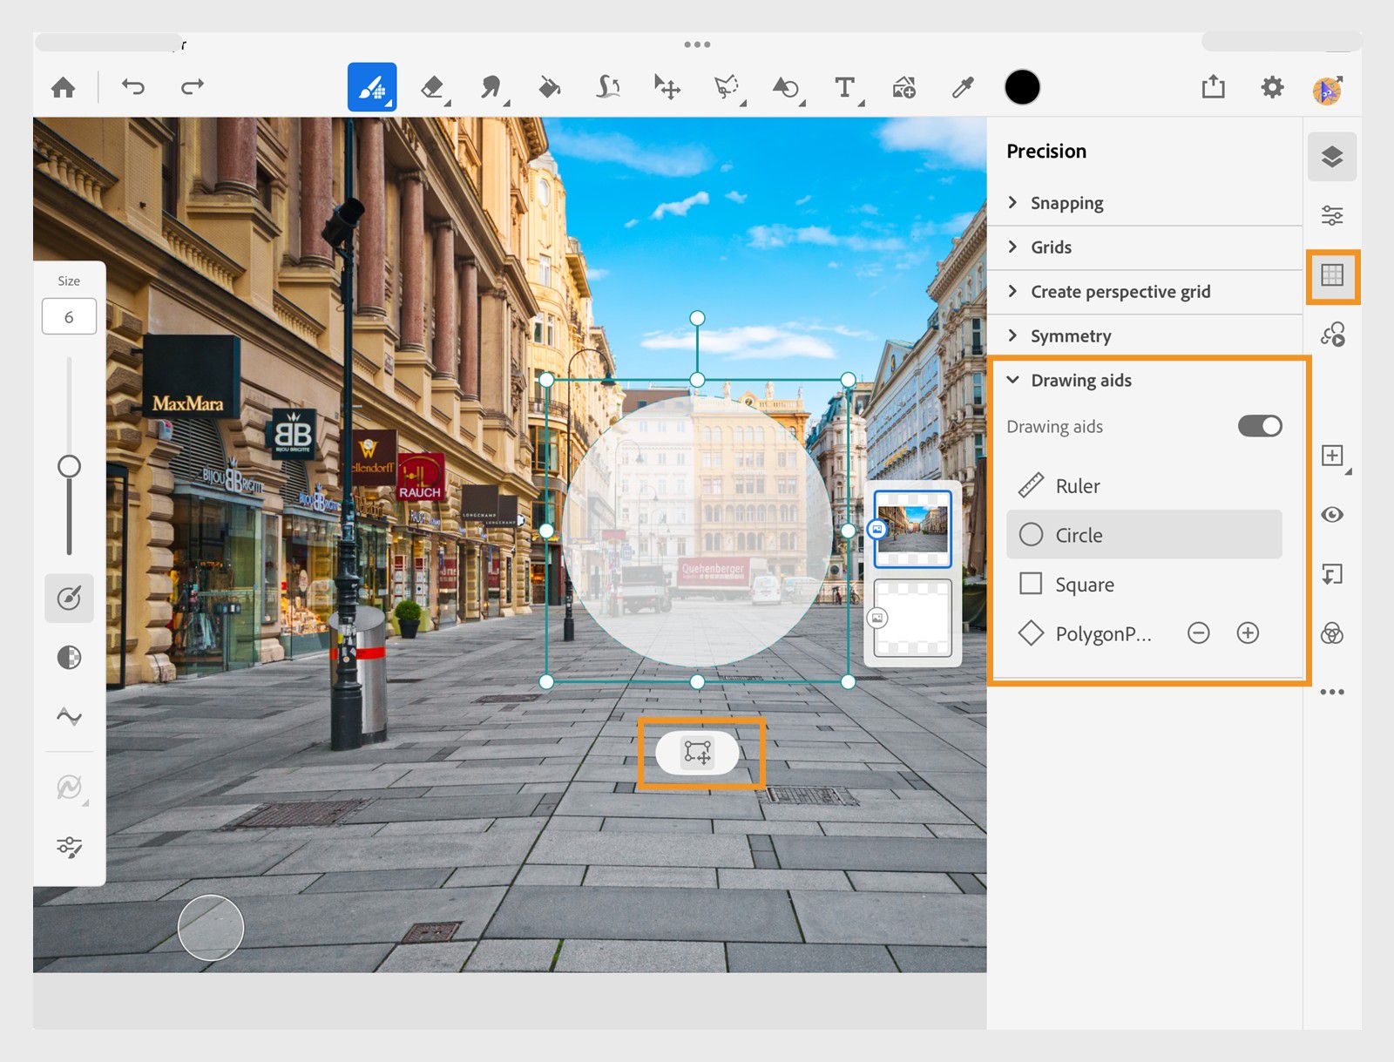The height and width of the screenshot is (1062, 1394).
Task: Select the Text tool
Action: pos(844,87)
